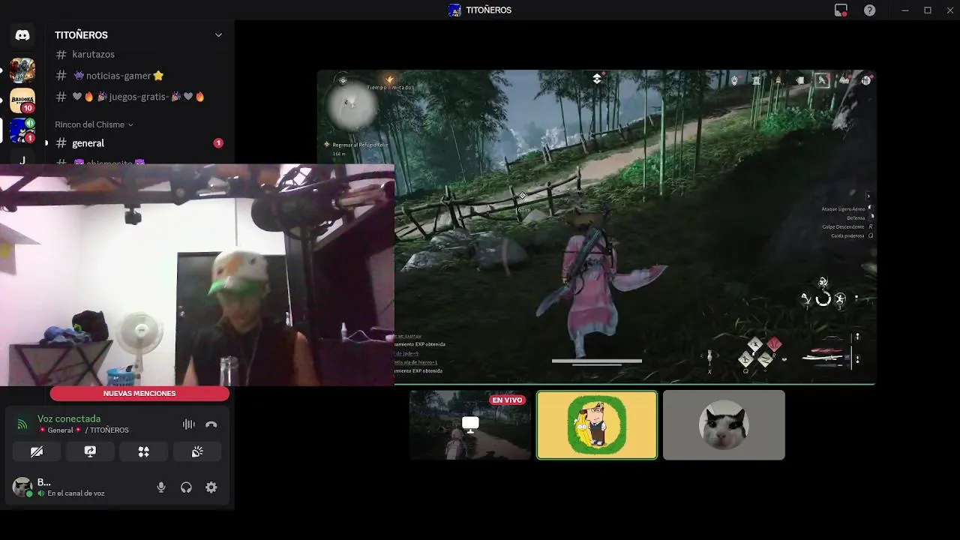Open the Bazooka server with 10 badge

[22, 100]
